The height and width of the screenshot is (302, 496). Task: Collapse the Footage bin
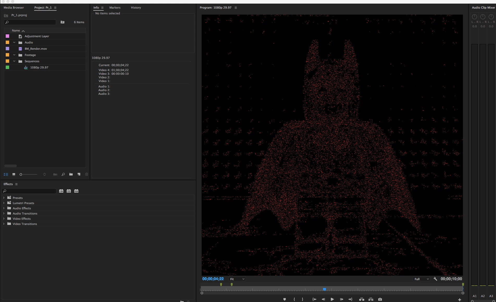[x=14, y=55]
